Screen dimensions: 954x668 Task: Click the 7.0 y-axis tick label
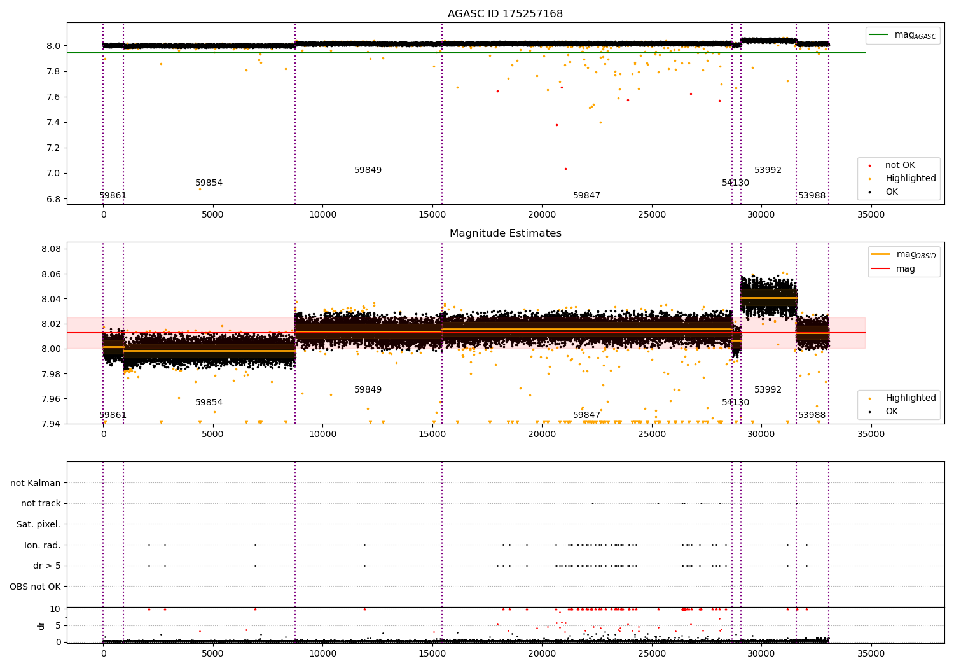point(53,174)
